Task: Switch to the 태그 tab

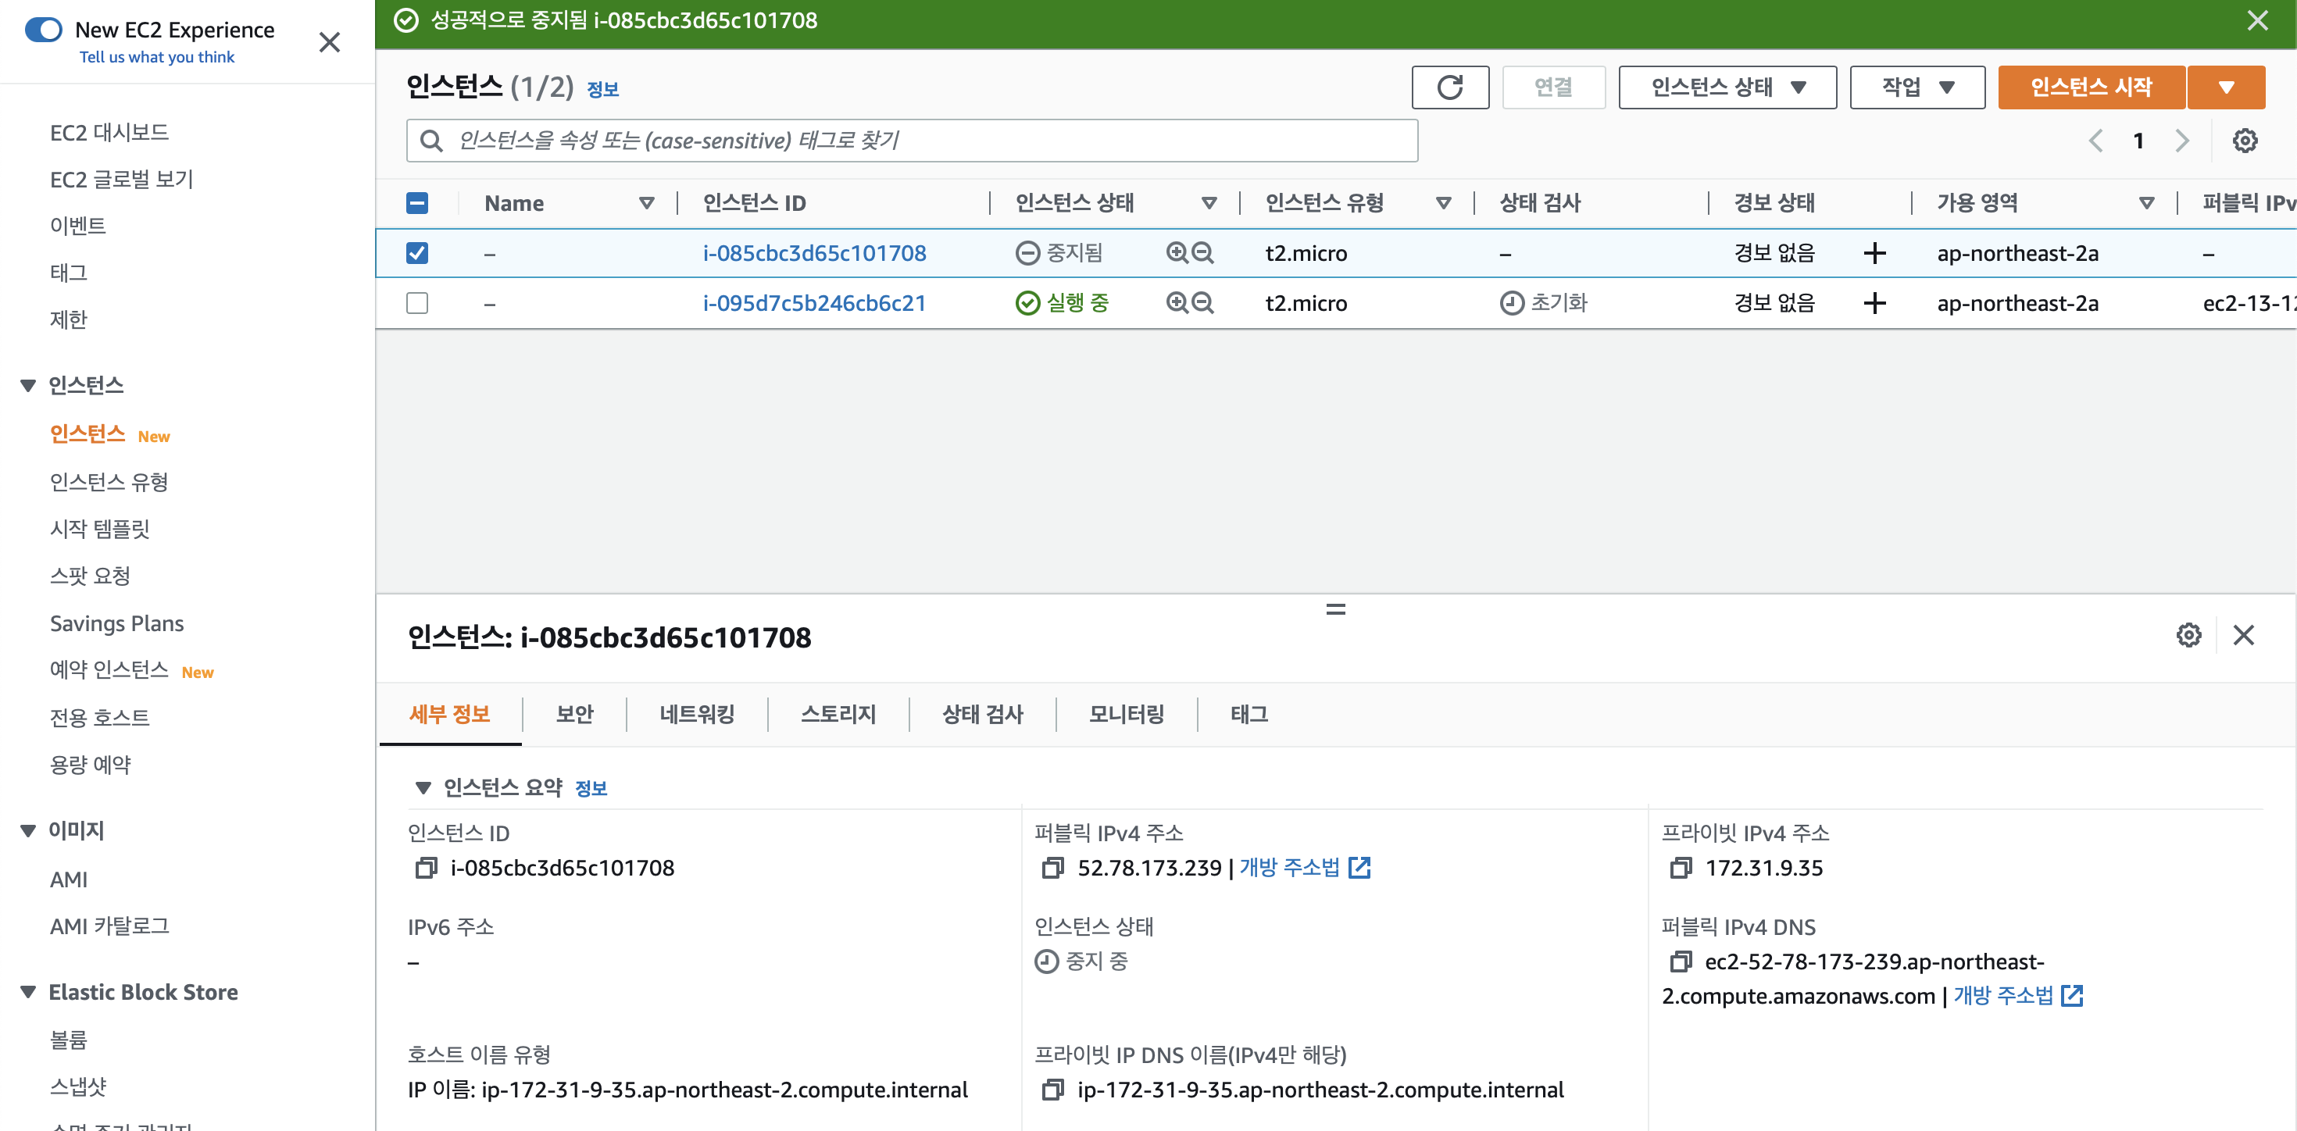Action: 1249,714
